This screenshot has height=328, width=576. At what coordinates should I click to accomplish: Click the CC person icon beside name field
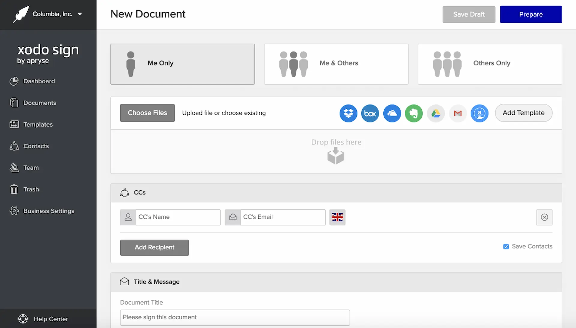coord(128,217)
